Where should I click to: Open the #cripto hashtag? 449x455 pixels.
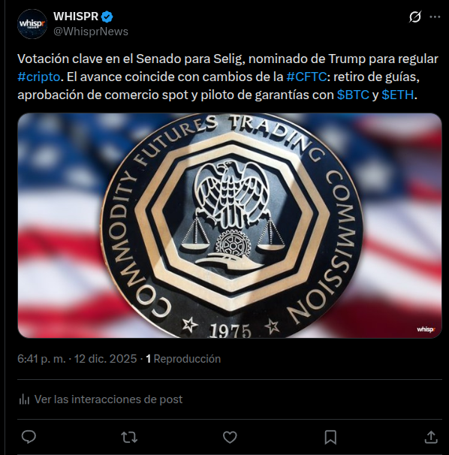[x=38, y=77]
